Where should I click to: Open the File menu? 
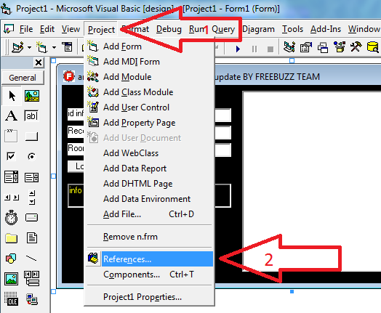26,29
